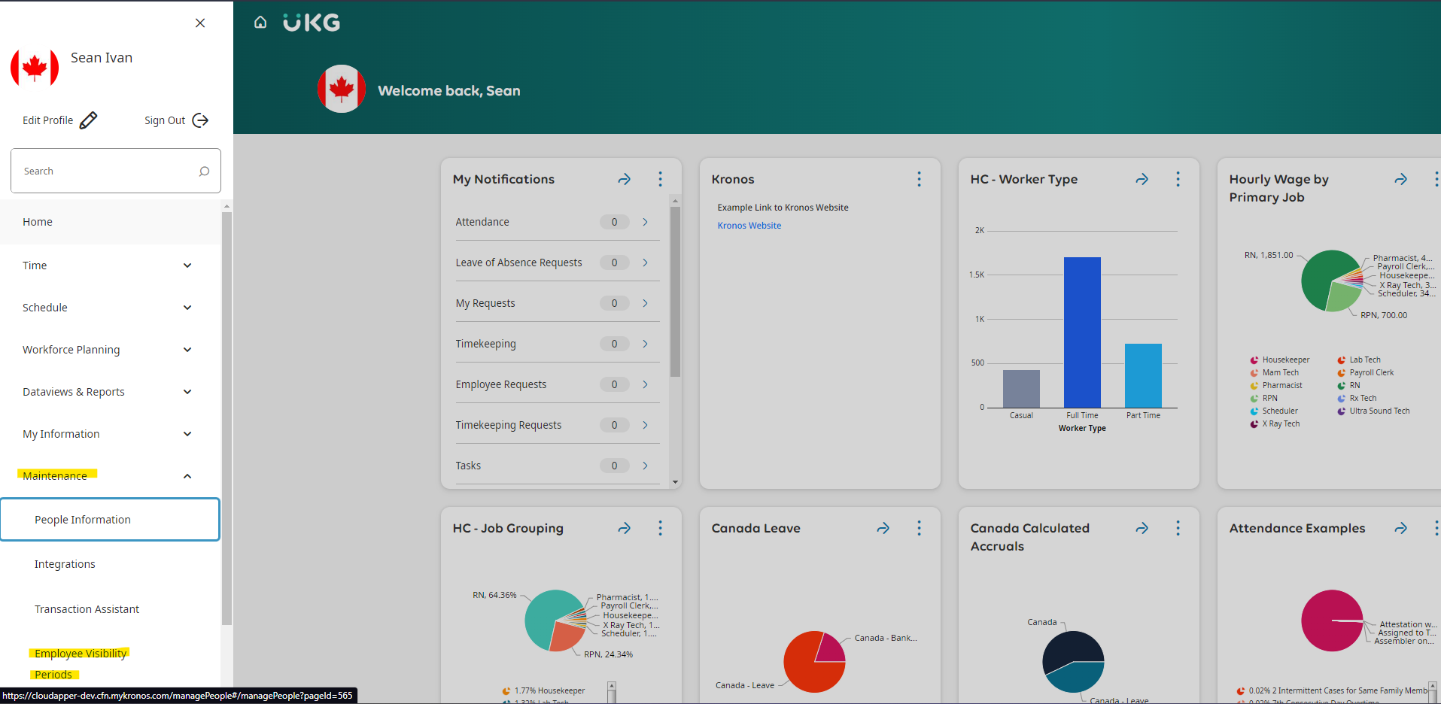This screenshot has width=1441, height=704.
Task: Collapse the Maintenance menu section
Action: point(187,476)
